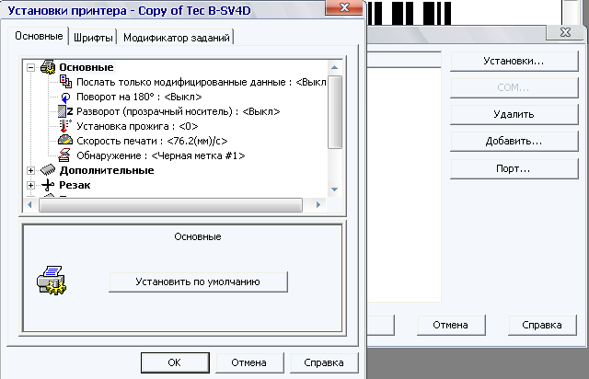The width and height of the screenshot is (589, 379).
Task: Collapse the Основные tree node
Action: [x=30, y=67]
